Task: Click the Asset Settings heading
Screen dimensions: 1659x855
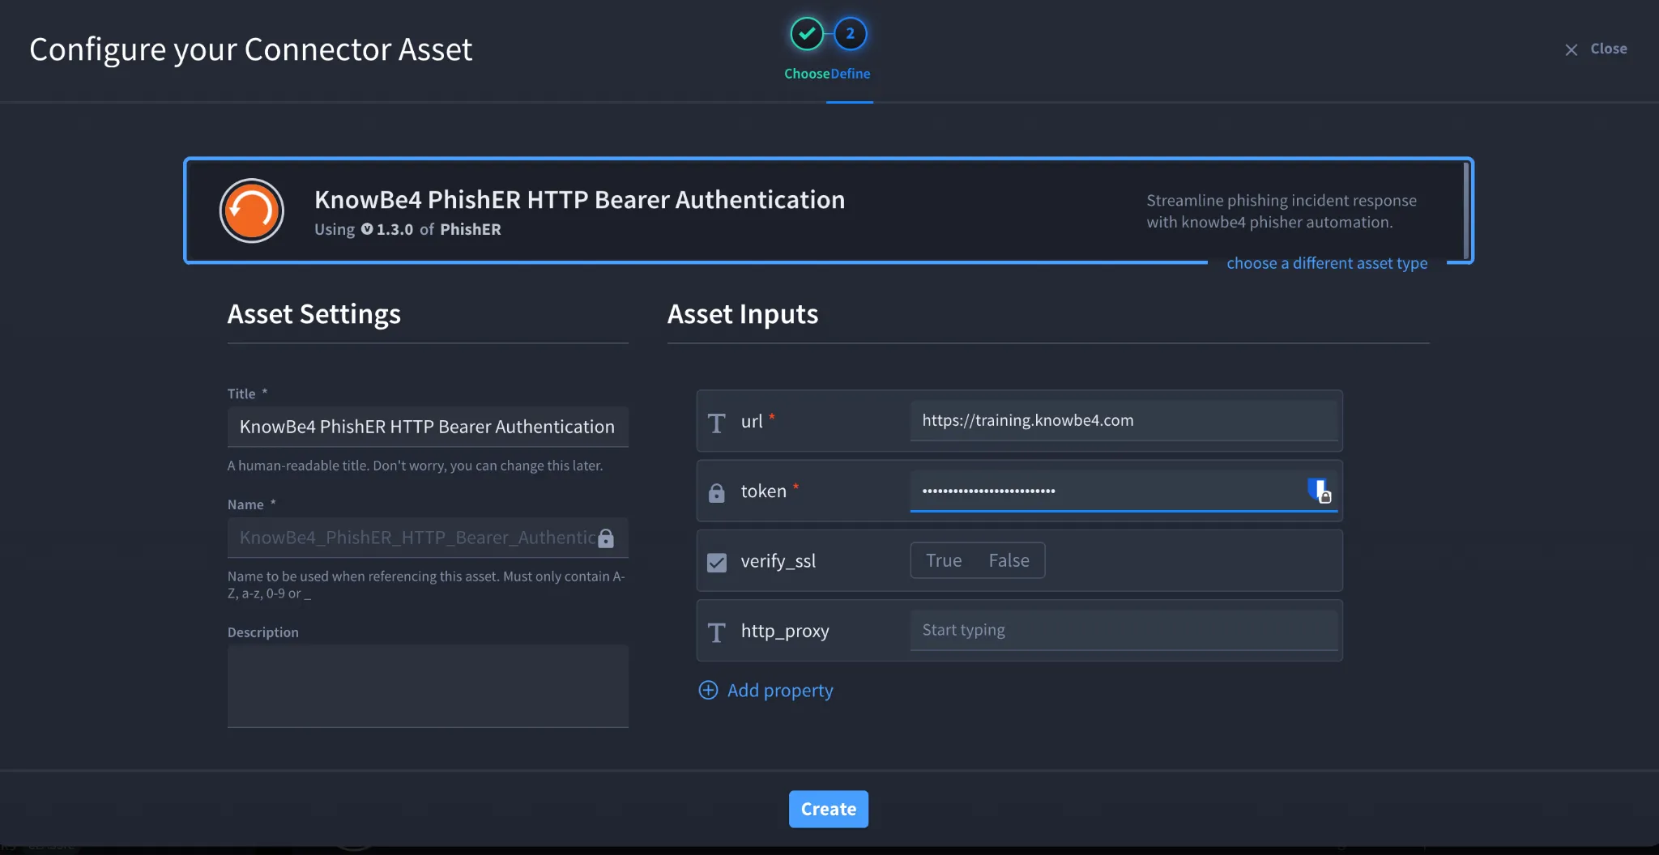Action: pos(314,314)
